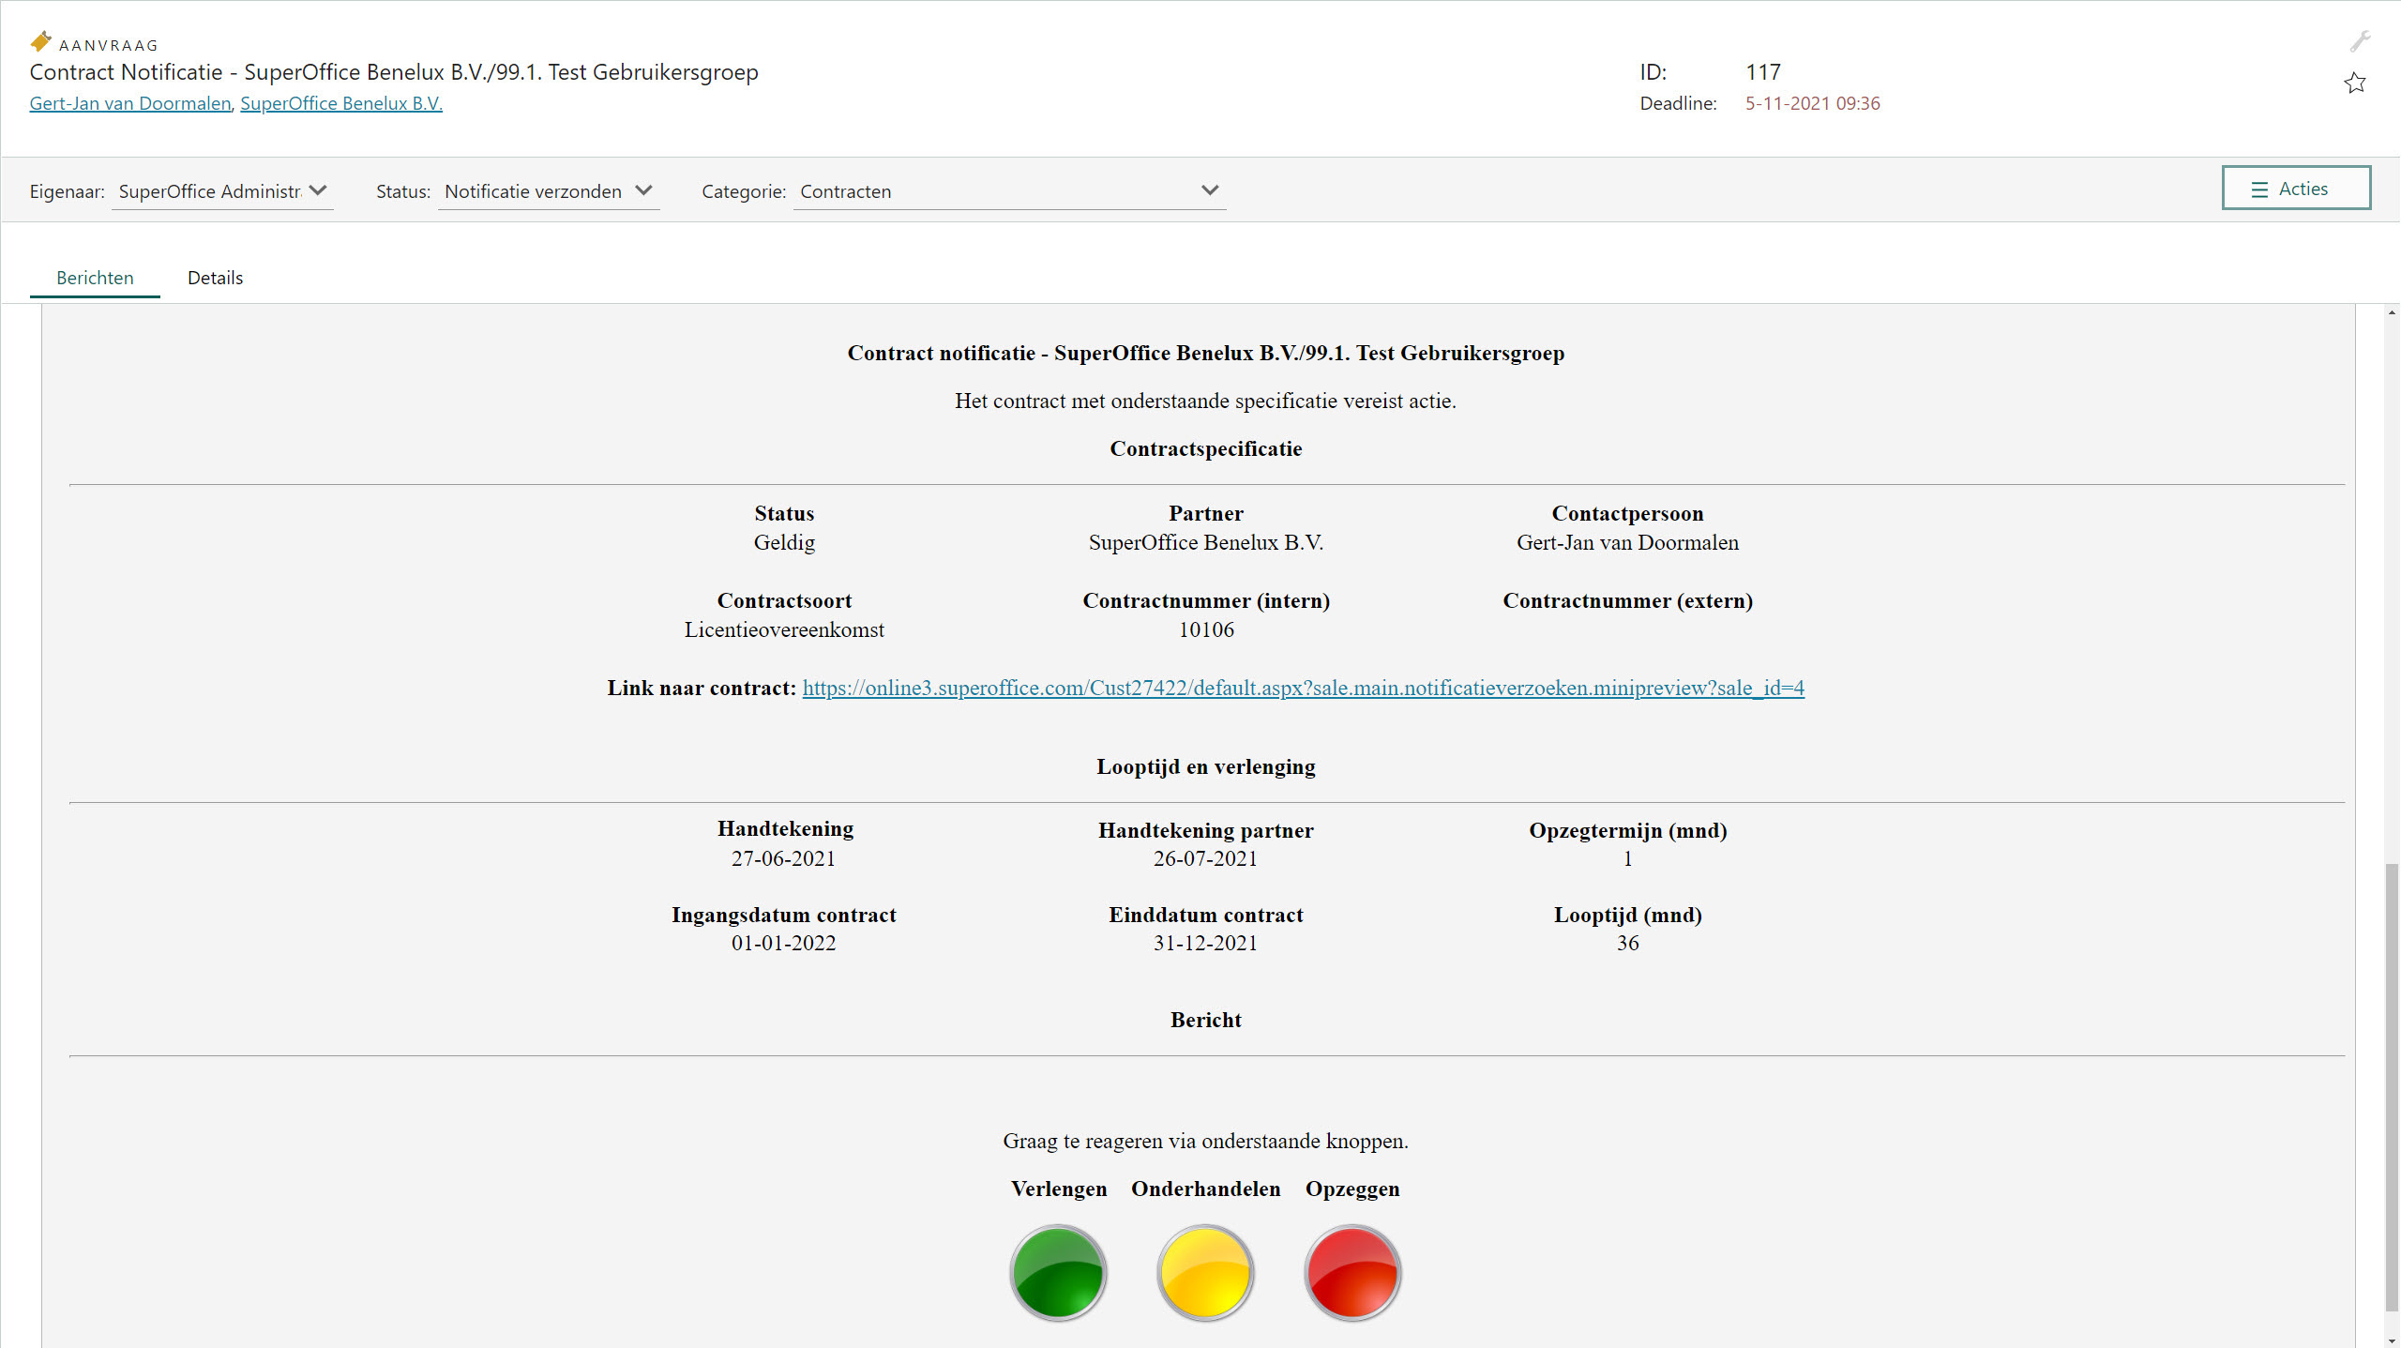This screenshot has width=2401, height=1348.
Task: Click the request title Contract Notificatie
Action: (x=394, y=72)
